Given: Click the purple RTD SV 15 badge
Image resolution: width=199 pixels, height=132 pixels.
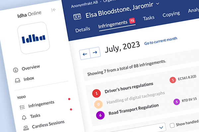Looking at the screenshot, I should pyautogui.click(x=176, y=102).
